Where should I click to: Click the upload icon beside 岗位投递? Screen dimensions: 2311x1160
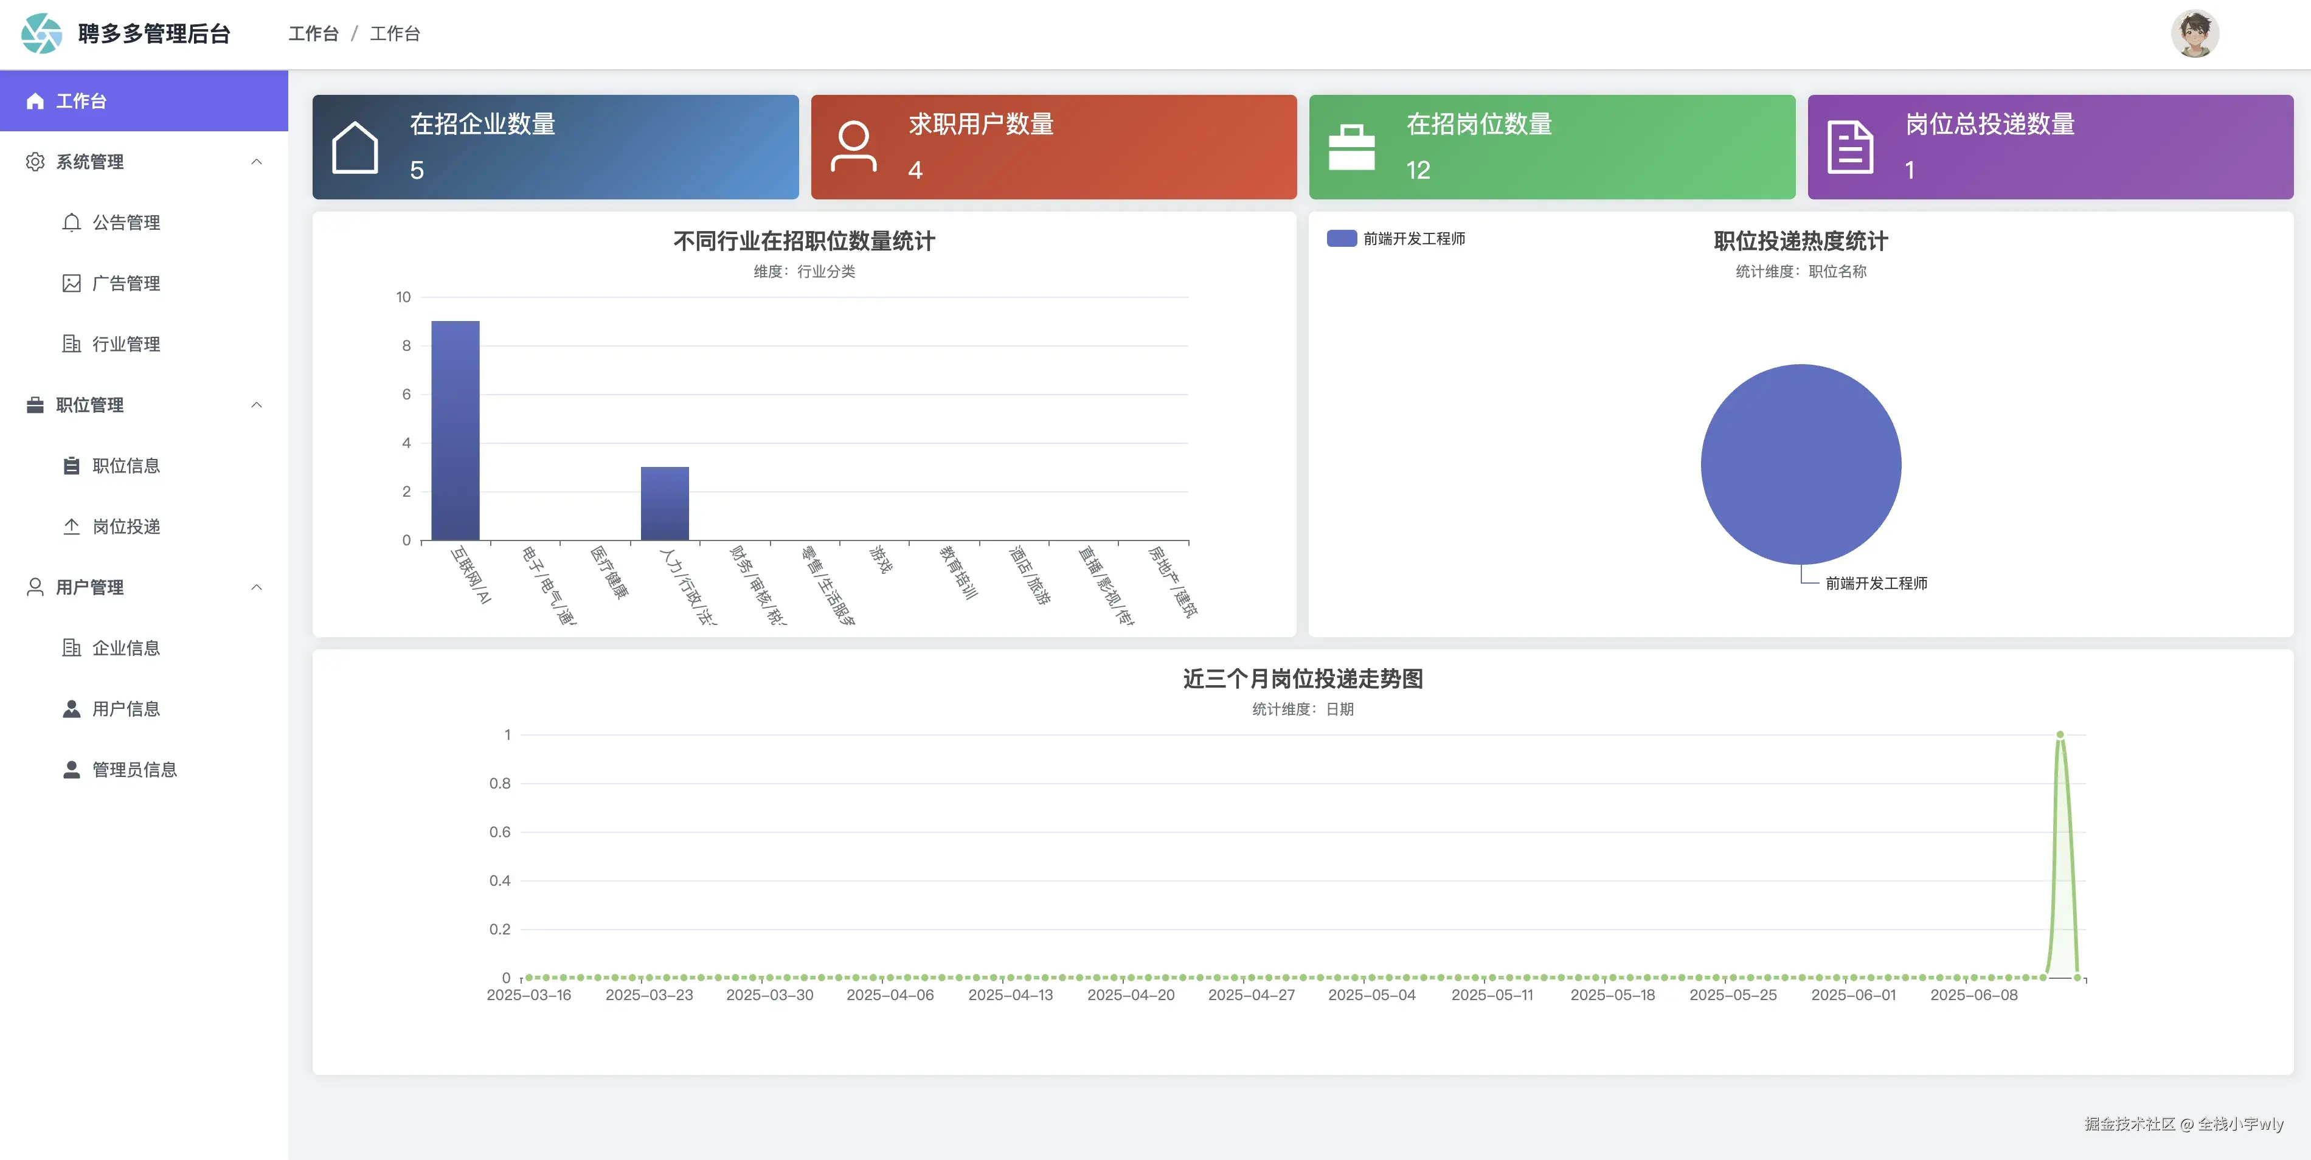[72, 526]
